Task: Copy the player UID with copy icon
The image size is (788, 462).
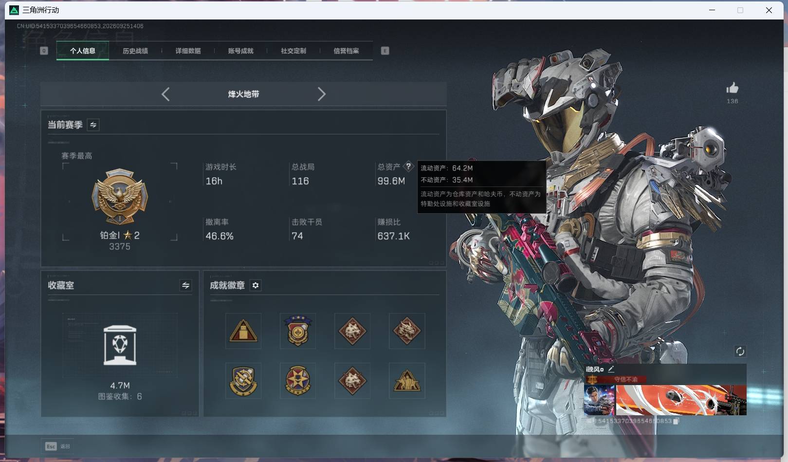Action: [676, 421]
